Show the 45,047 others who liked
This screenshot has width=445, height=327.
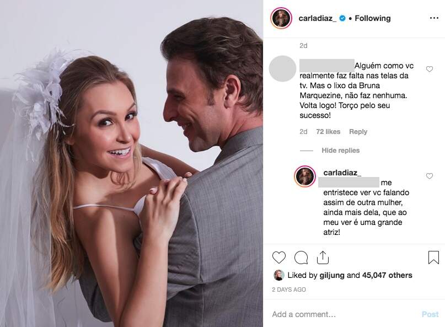click(x=387, y=275)
